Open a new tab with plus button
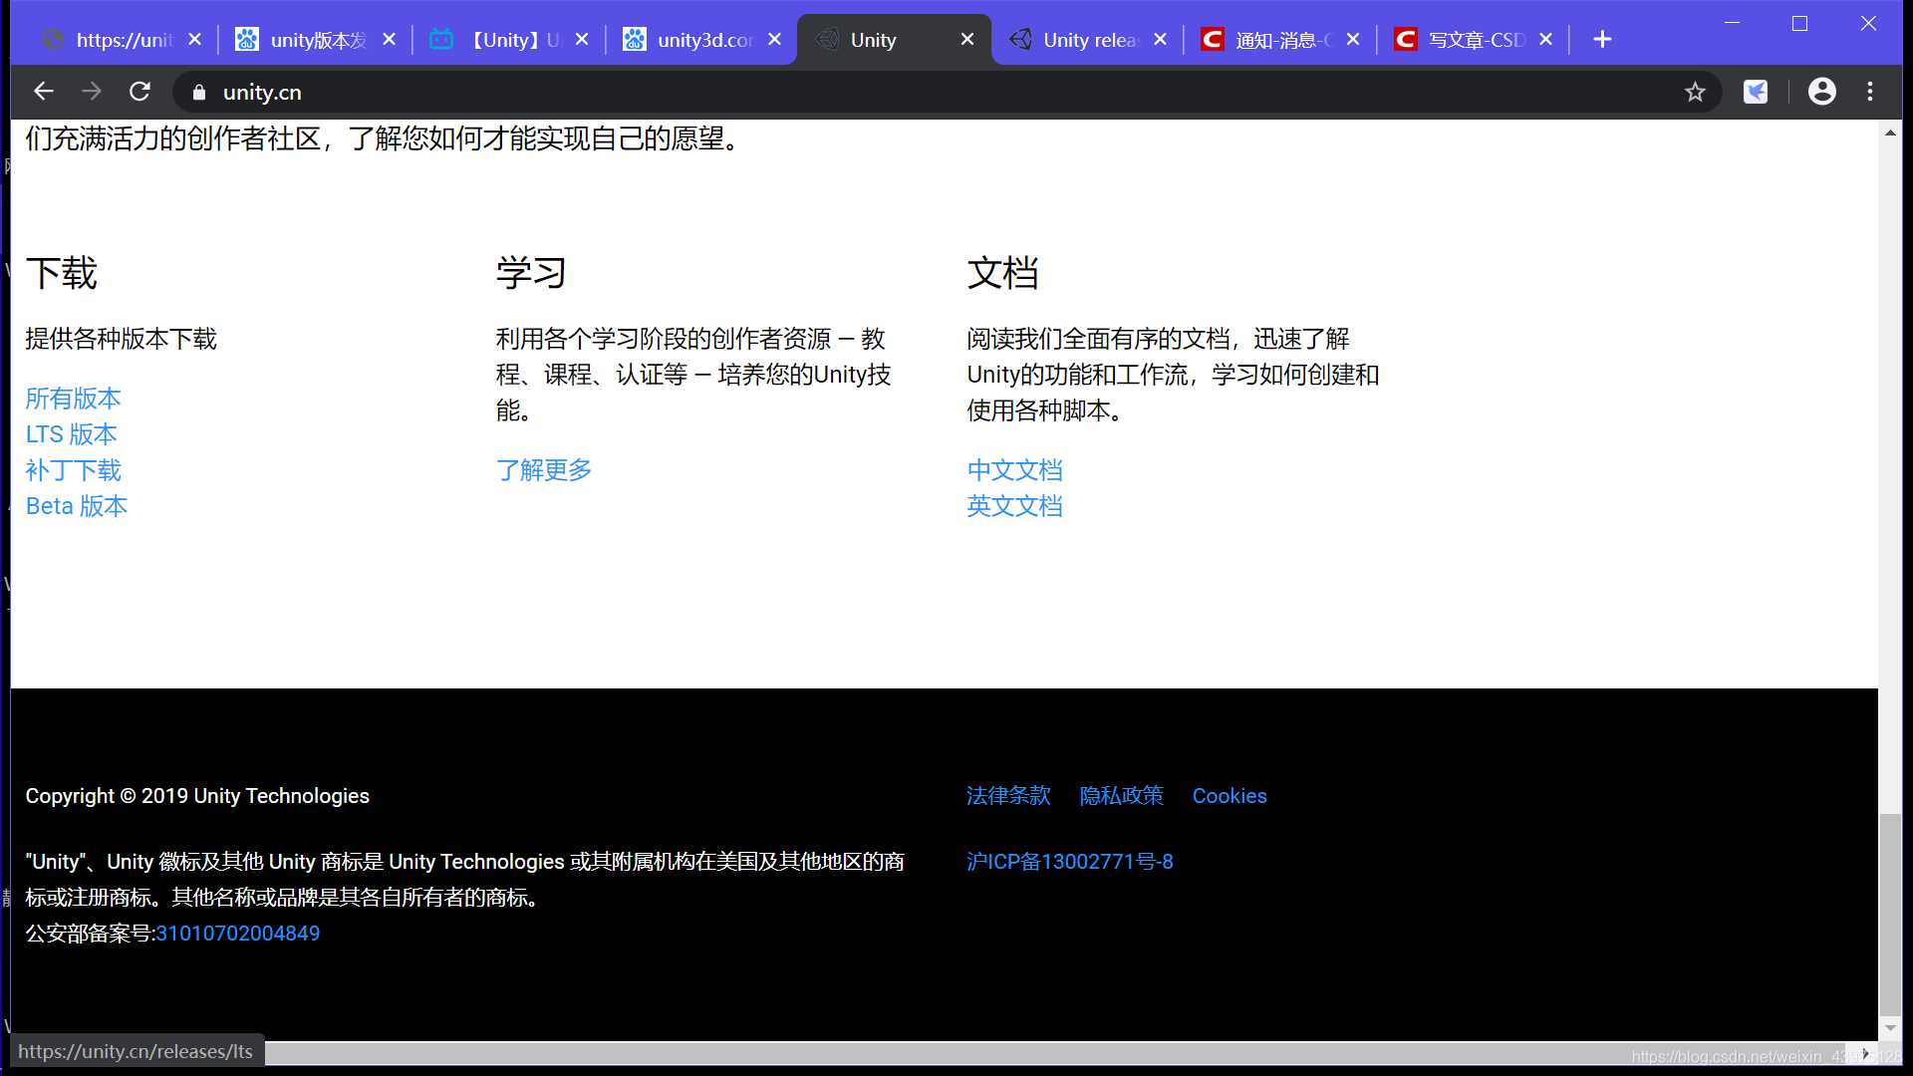1913x1076 pixels. coord(1602,39)
